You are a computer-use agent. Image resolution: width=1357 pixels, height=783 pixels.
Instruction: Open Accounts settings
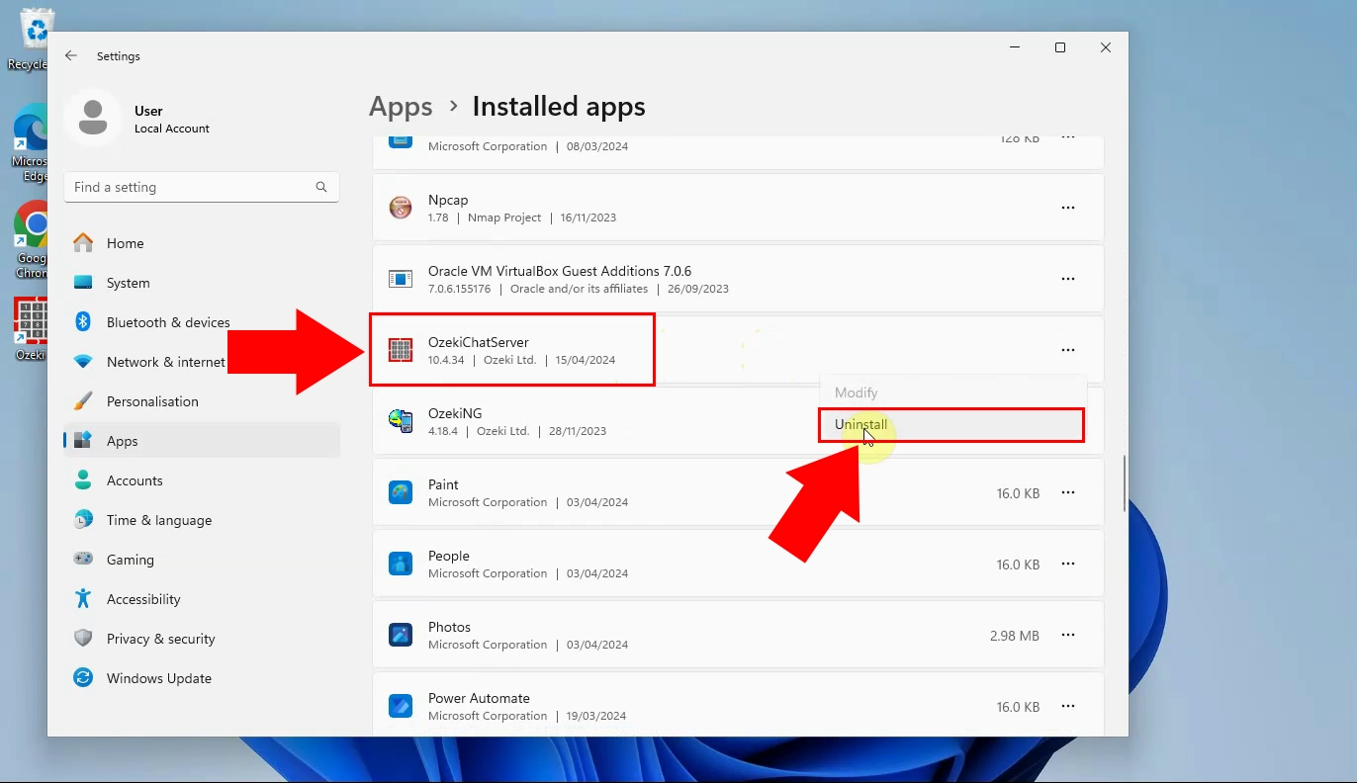202,480
